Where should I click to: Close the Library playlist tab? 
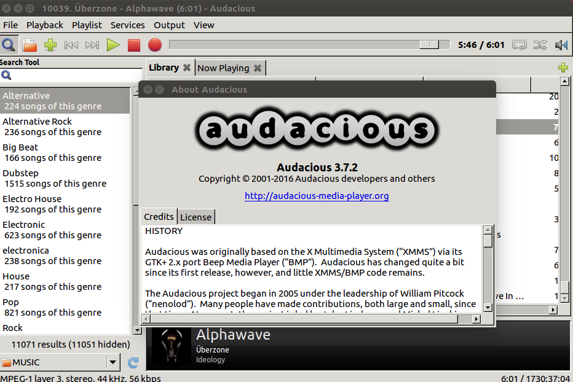pyautogui.click(x=187, y=68)
